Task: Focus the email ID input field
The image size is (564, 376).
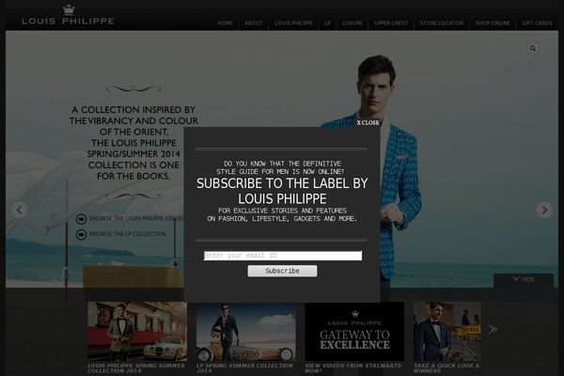Action: [x=283, y=256]
